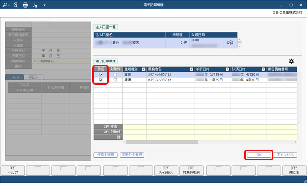Check 対象外 checkbox in the second 譲渡 row
The width and height of the screenshot is (307, 183).
point(115,80)
